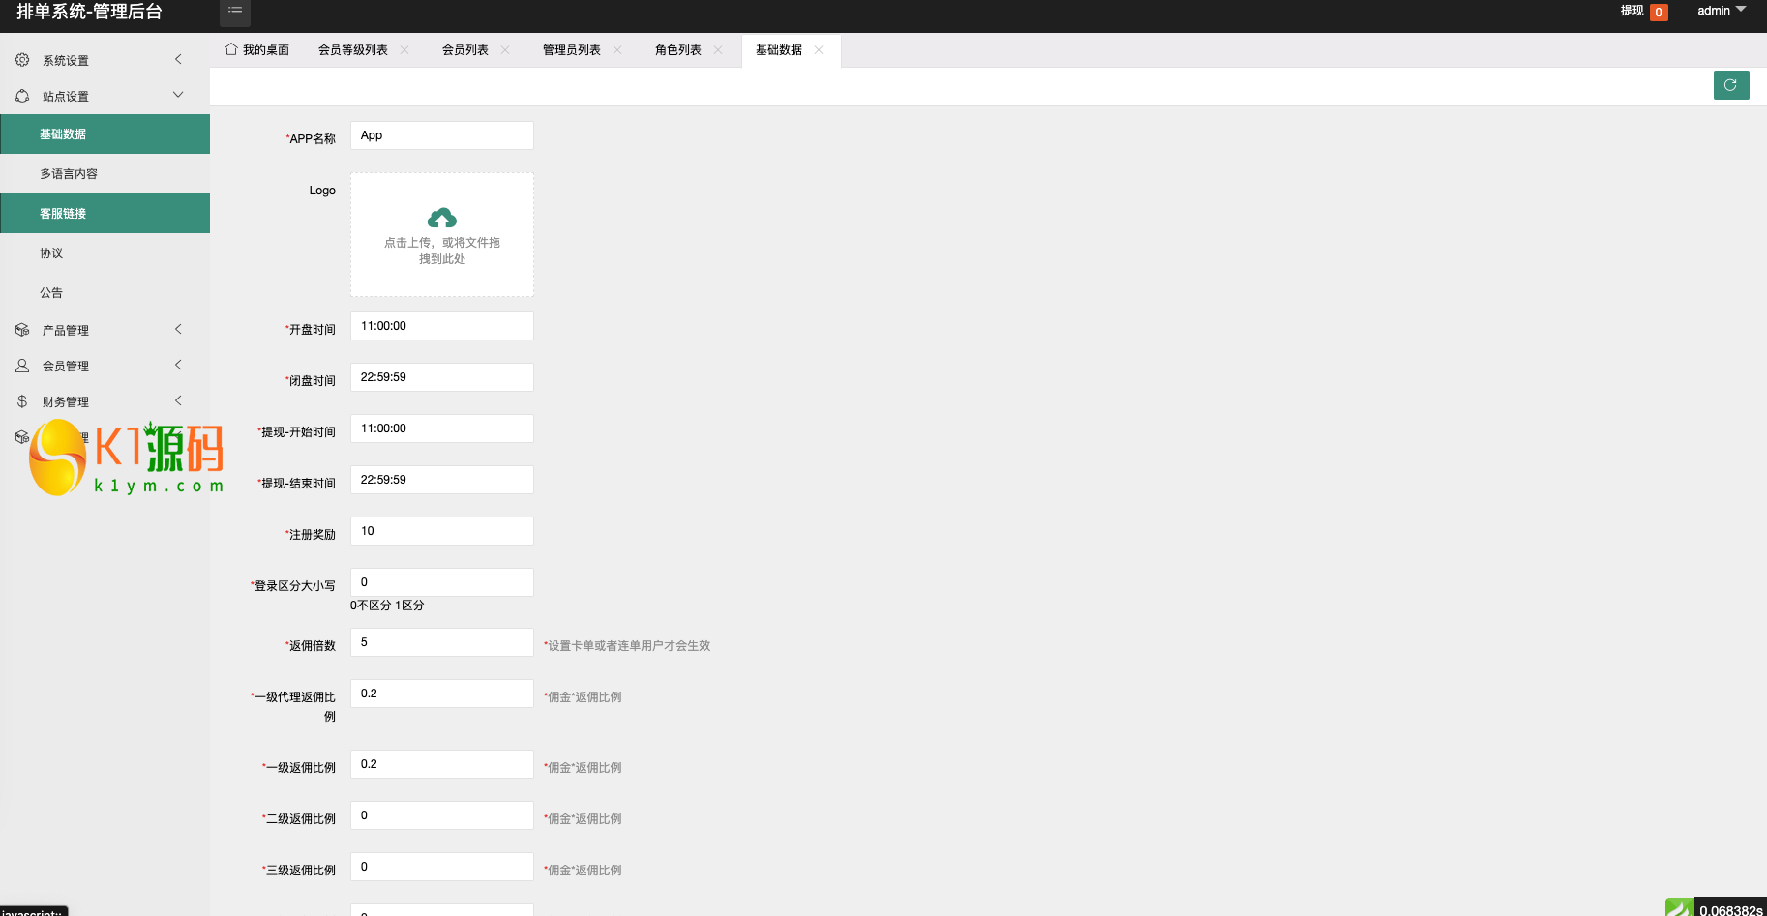Click the 财务管理 sidebar label
The width and height of the screenshot is (1767, 916).
66,402
